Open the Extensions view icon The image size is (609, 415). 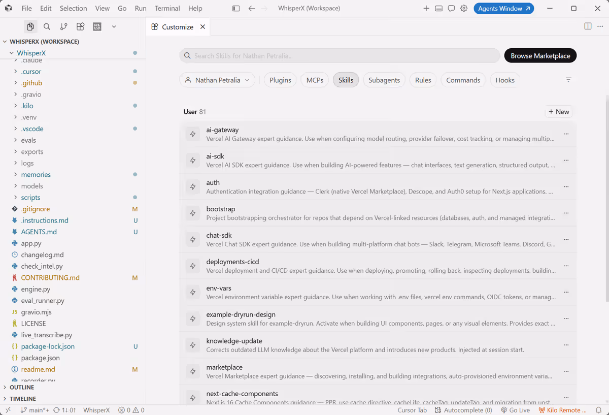pos(80,27)
